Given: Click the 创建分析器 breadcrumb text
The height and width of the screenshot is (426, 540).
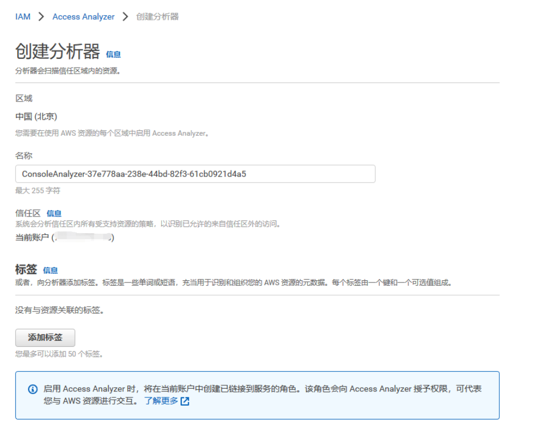Looking at the screenshot, I should coord(157,17).
